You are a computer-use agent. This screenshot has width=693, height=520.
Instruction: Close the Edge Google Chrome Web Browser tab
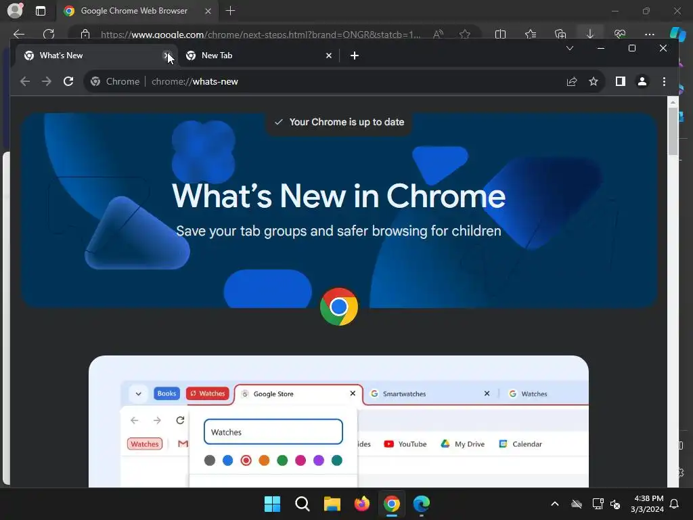tap(208, 11)
